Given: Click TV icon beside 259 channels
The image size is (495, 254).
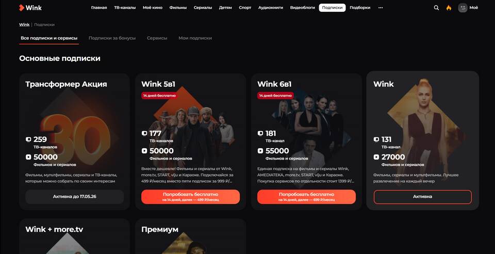Looking at the screenshot, I should [x=28, y=139].
